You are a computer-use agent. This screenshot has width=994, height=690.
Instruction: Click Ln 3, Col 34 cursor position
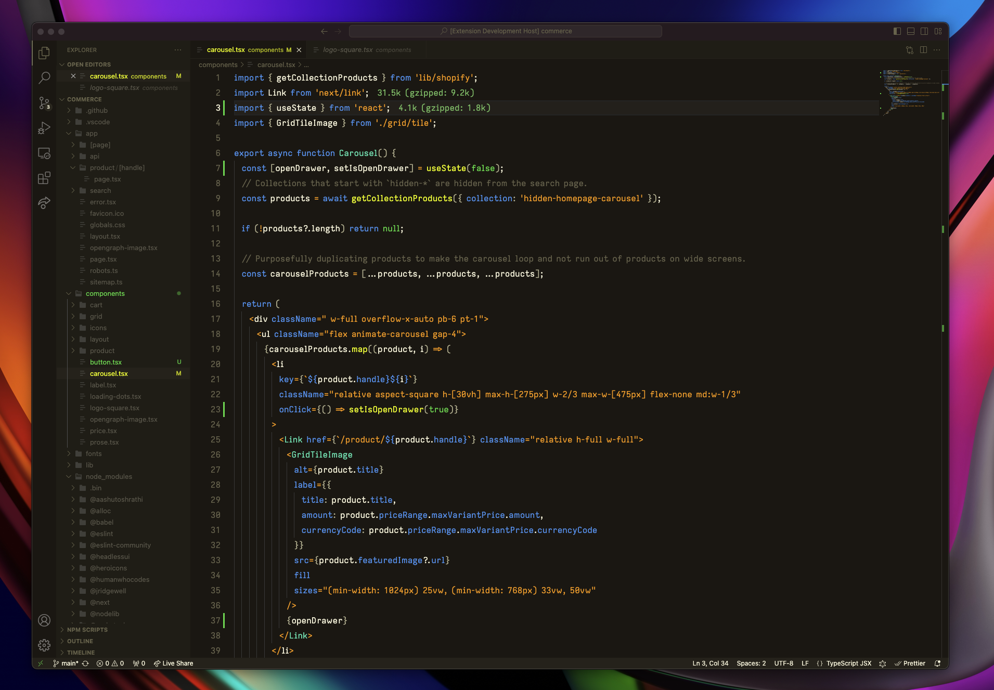pyautogui.click(x=710, y=663)
